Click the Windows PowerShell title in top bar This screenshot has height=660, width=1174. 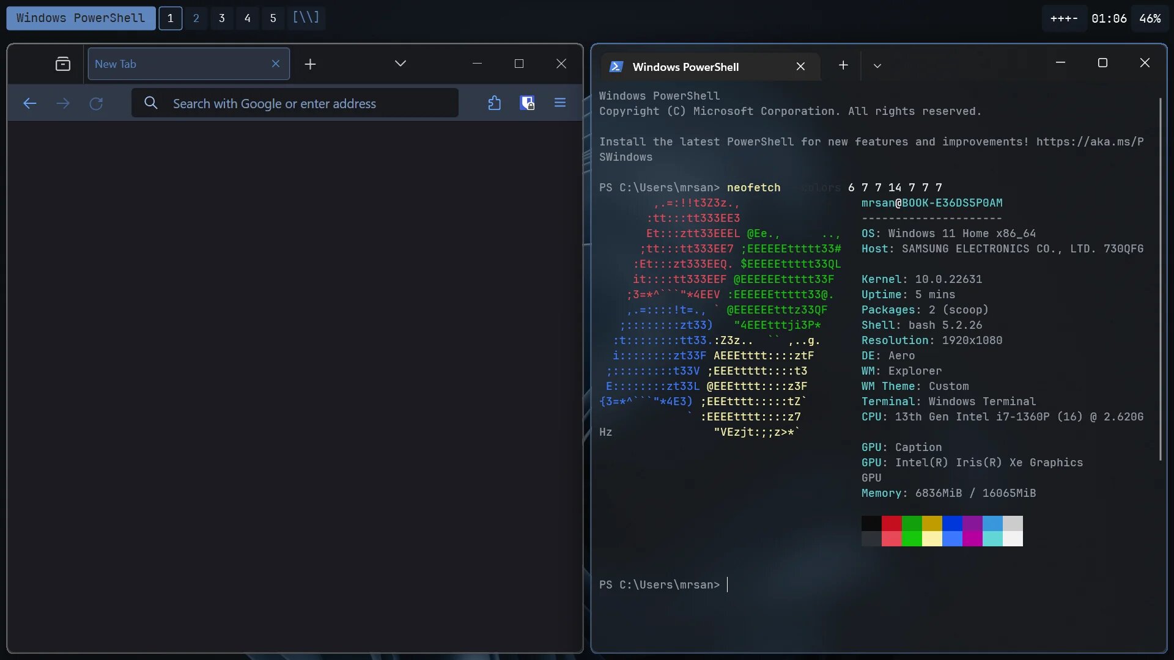(81, 18)
